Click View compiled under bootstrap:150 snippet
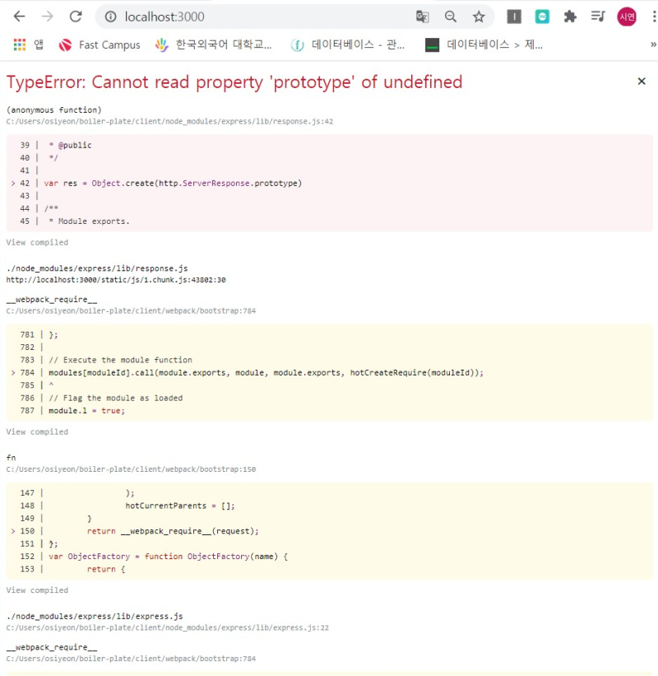 point(37,590)
